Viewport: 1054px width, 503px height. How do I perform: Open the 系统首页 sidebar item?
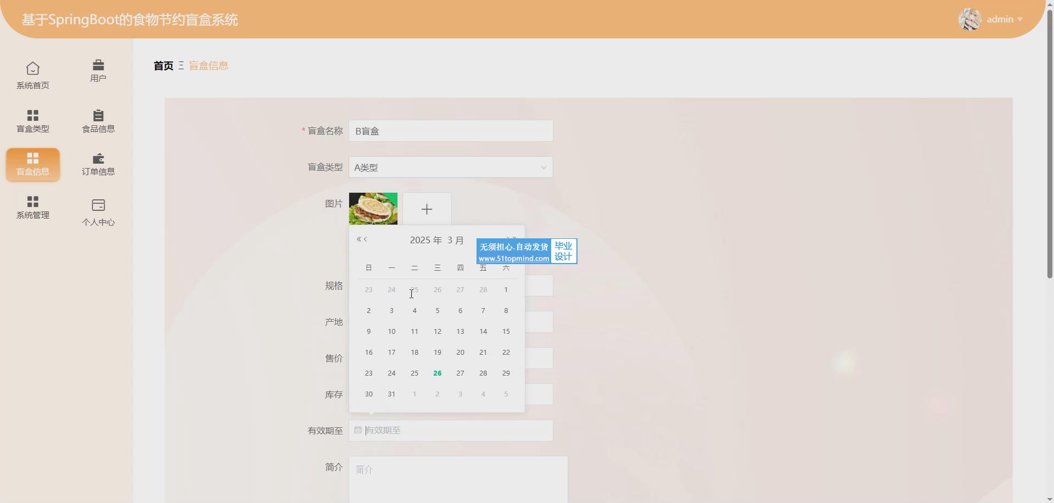click(32, 75)
